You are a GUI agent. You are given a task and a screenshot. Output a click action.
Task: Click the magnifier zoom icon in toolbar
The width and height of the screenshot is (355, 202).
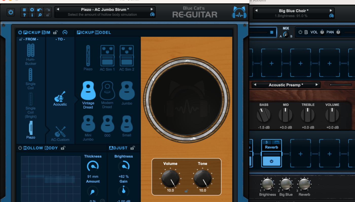pos(40,15)
